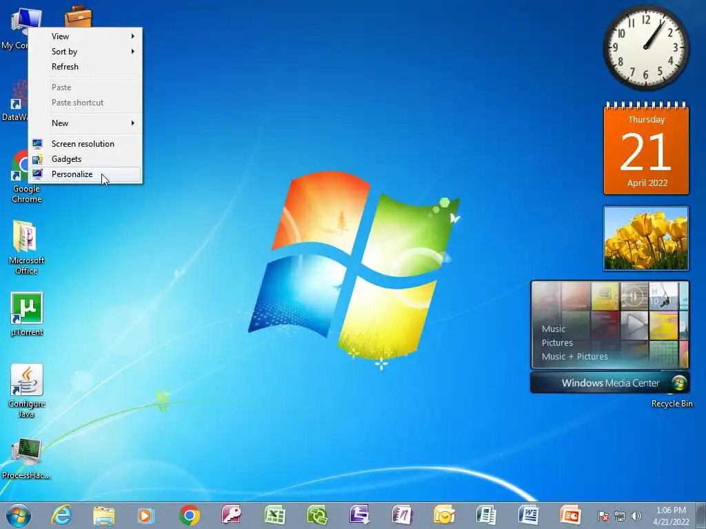Select the µTorrent desktop shortcut

(x=27, y=314)
